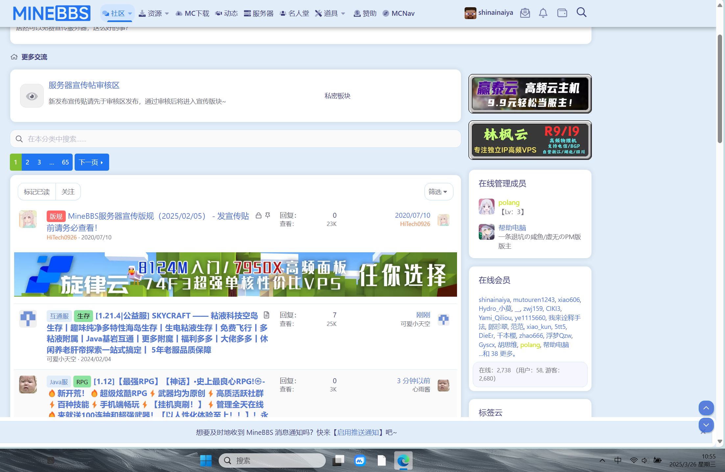Open the notifications bell icon
Image resolution: width=725 pixels, height=472 pixels.
(x=543, y=13)
